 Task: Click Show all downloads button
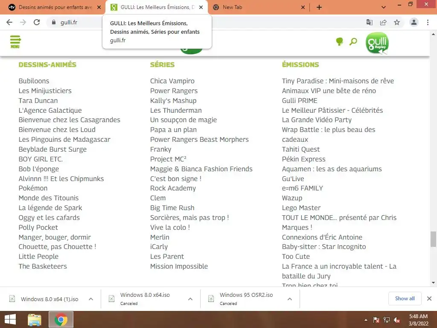point(405,299)
